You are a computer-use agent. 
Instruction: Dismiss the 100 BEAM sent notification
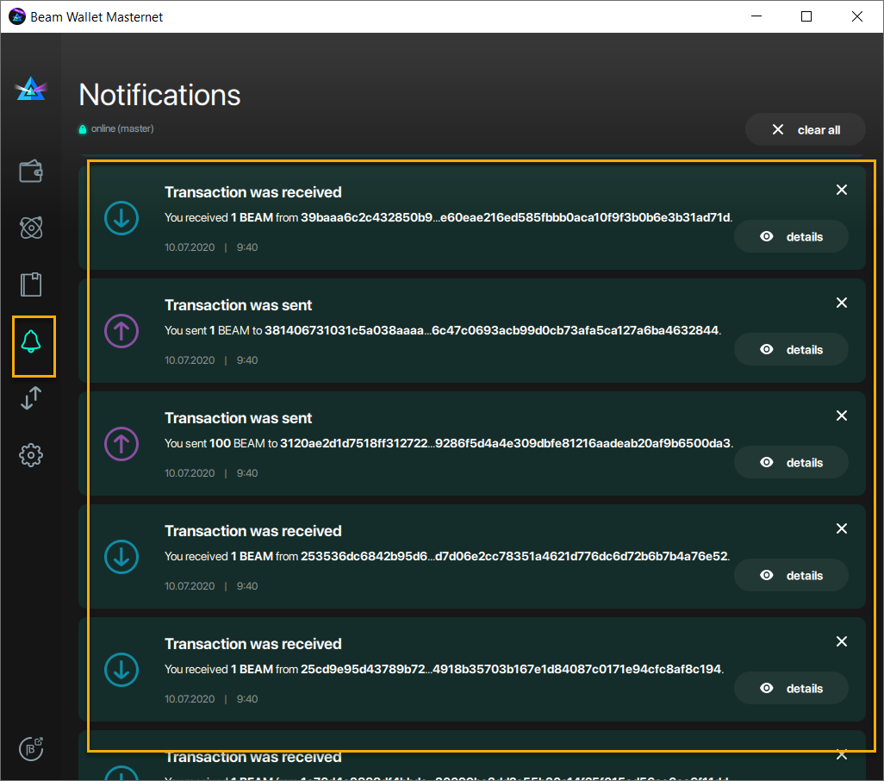point(842,415)
